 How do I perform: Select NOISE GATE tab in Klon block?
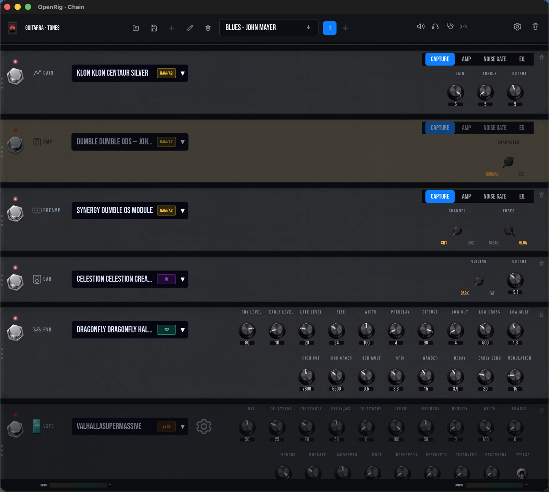pyautogui.click(x=495, y=59)
